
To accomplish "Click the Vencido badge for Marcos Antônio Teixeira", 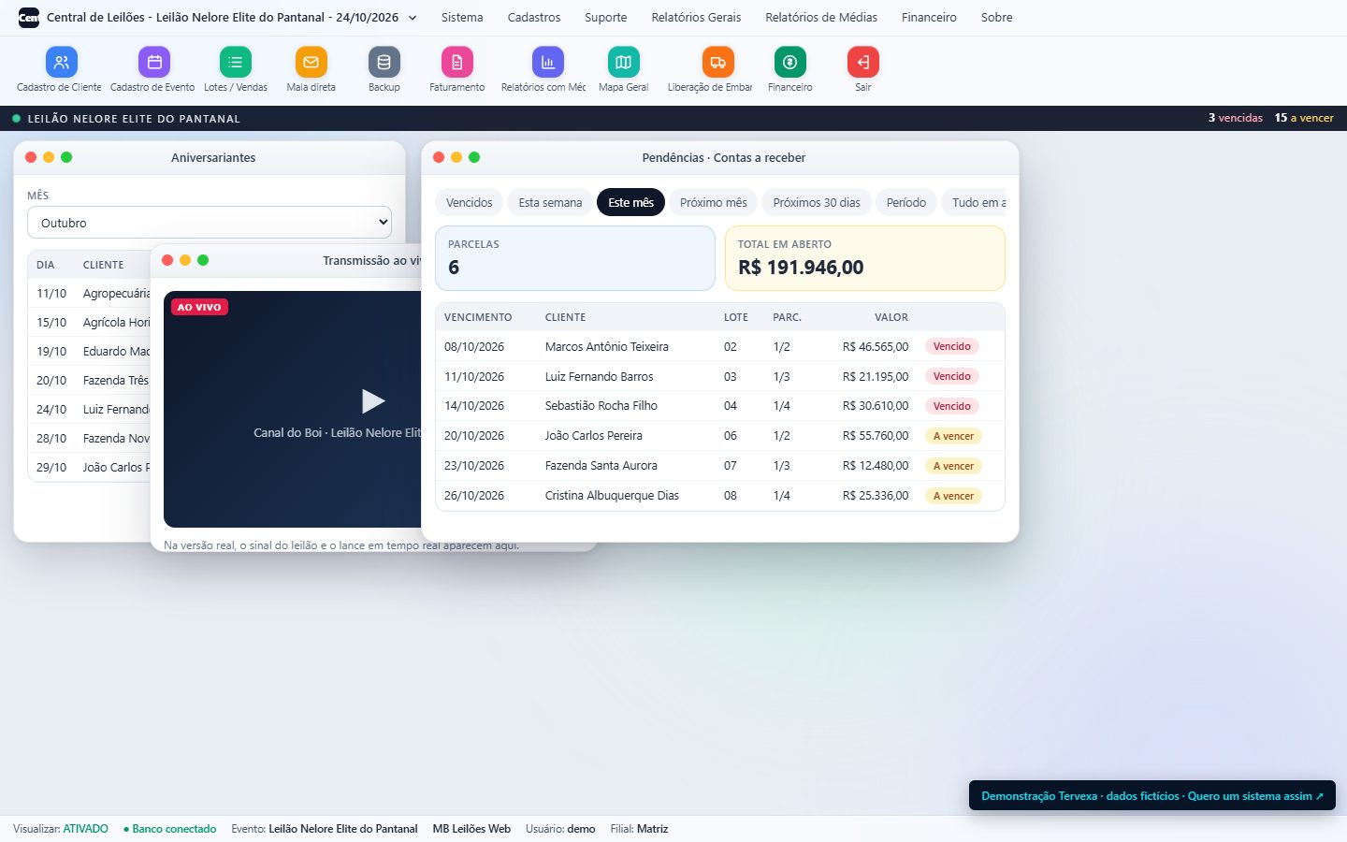I will coord(952,346).
